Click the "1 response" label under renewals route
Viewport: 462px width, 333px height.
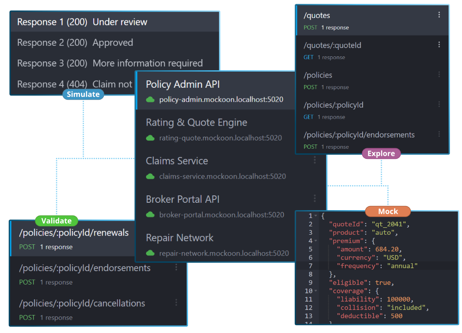pos(56,247)
